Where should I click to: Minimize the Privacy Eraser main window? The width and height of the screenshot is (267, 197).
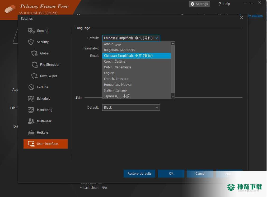point(252,3)
